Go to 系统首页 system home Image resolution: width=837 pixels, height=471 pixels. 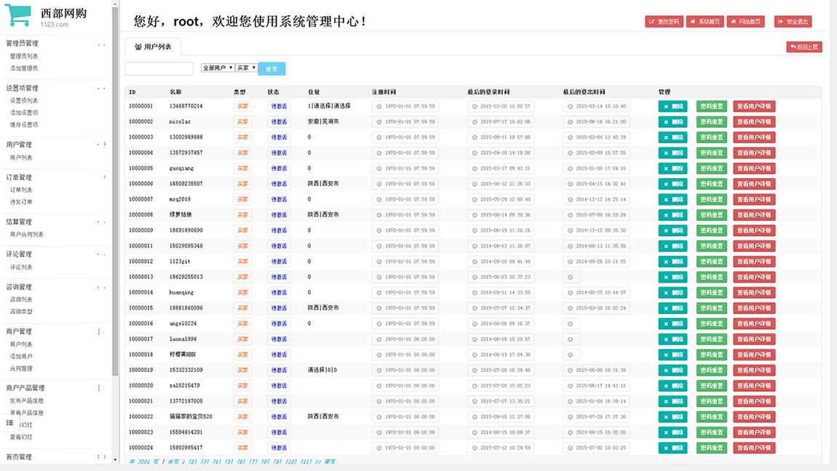coord(705,22)
